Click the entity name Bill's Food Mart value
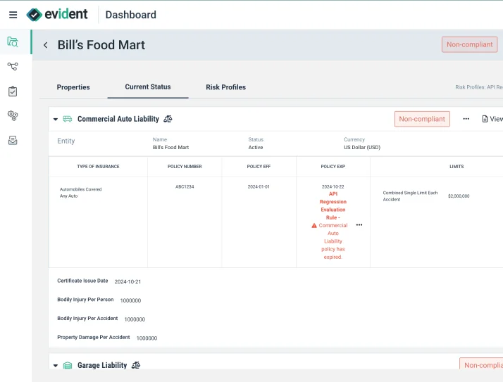Viewport: 503px width, 382px height. click(x=170, y=148)
